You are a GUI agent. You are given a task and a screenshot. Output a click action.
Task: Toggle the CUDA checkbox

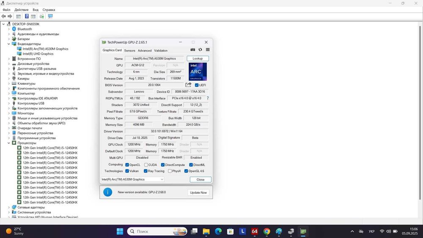coord(146,165)
